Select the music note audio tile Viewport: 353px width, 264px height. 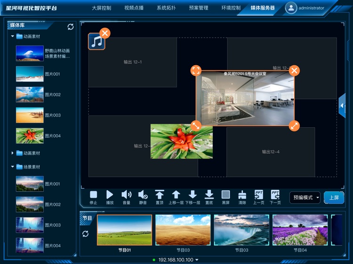pos(96,41)
